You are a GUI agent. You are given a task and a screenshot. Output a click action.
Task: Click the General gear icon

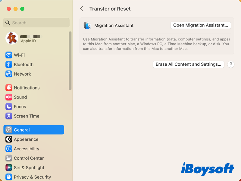pyautogui.click(x=9, y=130)
